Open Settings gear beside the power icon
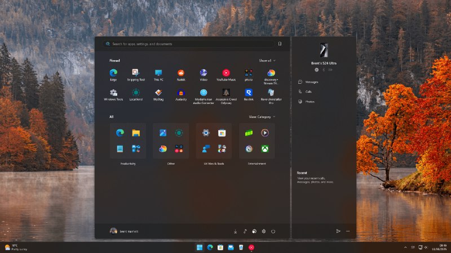Image resolution: width=451 pixels, height=253 pixels. [x=263, y=232]
